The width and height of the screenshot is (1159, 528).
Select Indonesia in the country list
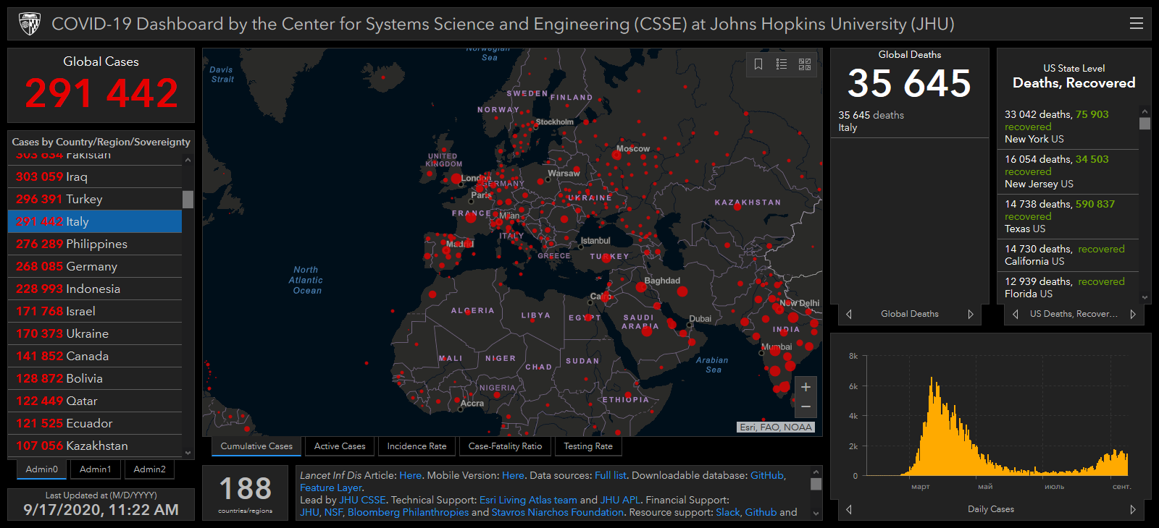tap(95, 289)
